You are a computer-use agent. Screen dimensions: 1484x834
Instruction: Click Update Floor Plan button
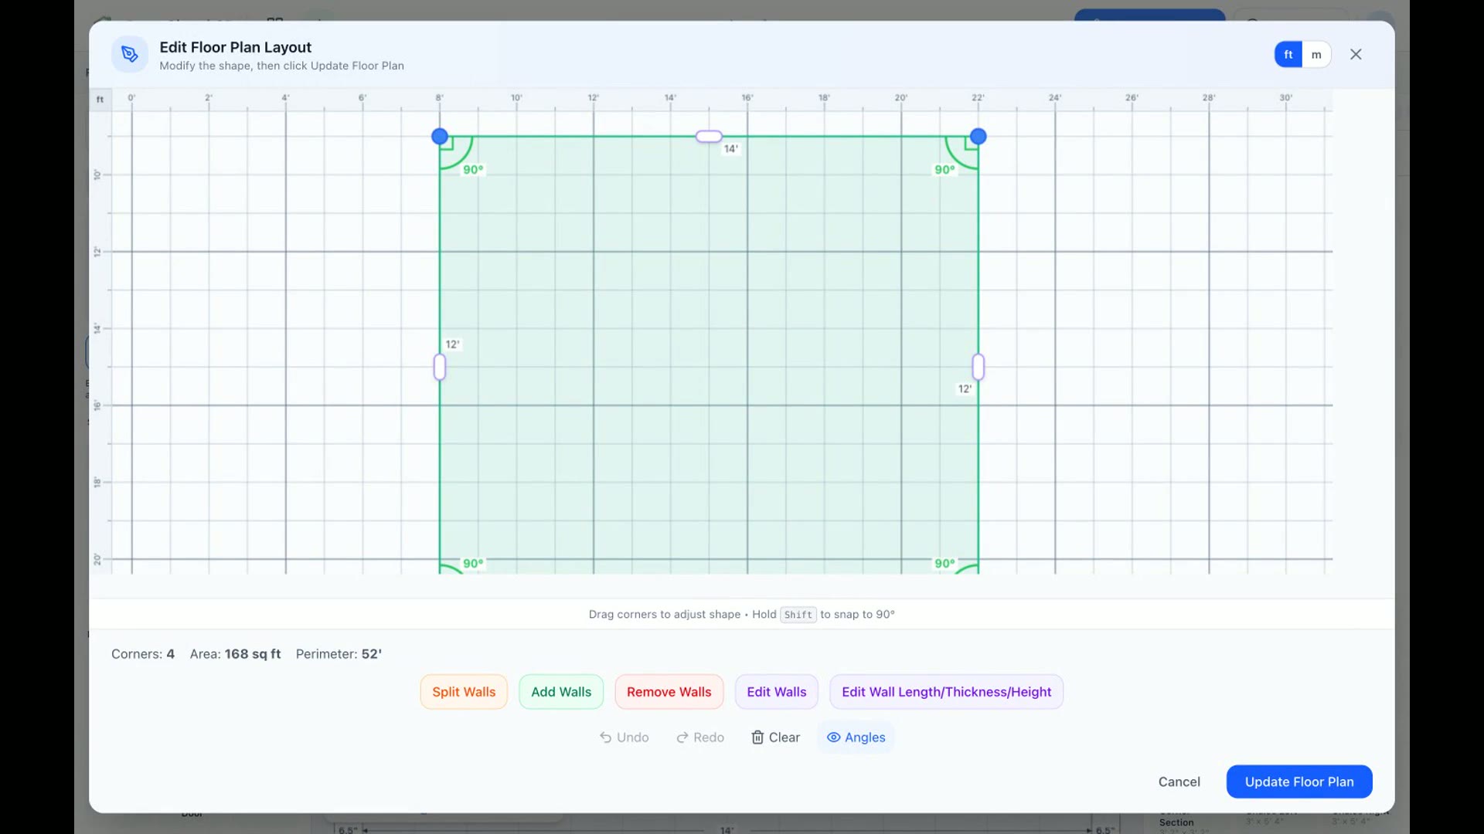click(x=1299, y=781)
